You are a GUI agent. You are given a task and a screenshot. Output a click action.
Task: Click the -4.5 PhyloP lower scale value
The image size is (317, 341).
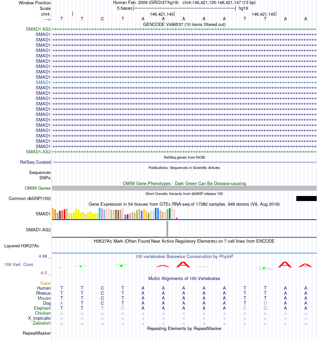pos(43,273)
